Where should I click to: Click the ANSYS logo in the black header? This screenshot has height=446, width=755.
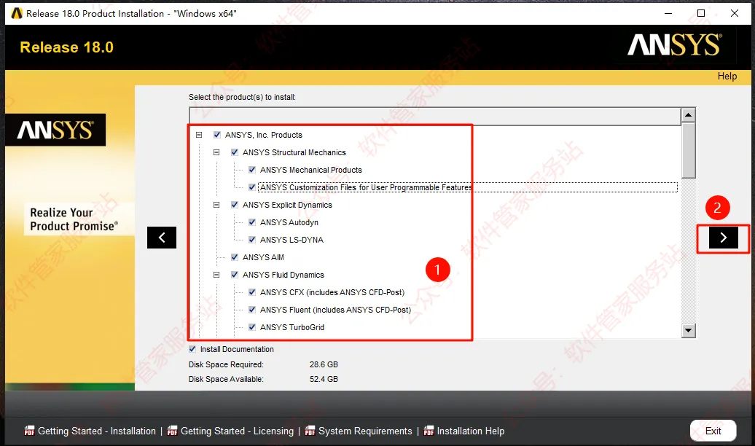click(675, 44)
